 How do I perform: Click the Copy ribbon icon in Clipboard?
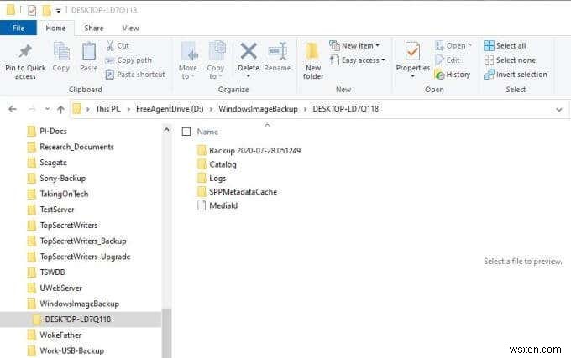pos(61,52)
